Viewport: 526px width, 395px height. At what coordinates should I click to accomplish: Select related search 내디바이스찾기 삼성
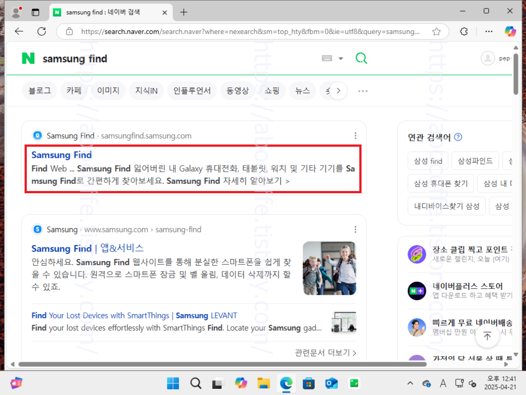click(x=446, y=206)
